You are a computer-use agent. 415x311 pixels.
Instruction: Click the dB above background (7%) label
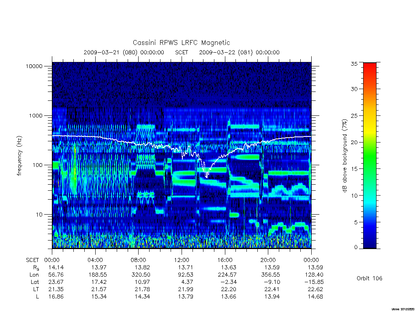point(344,155)
